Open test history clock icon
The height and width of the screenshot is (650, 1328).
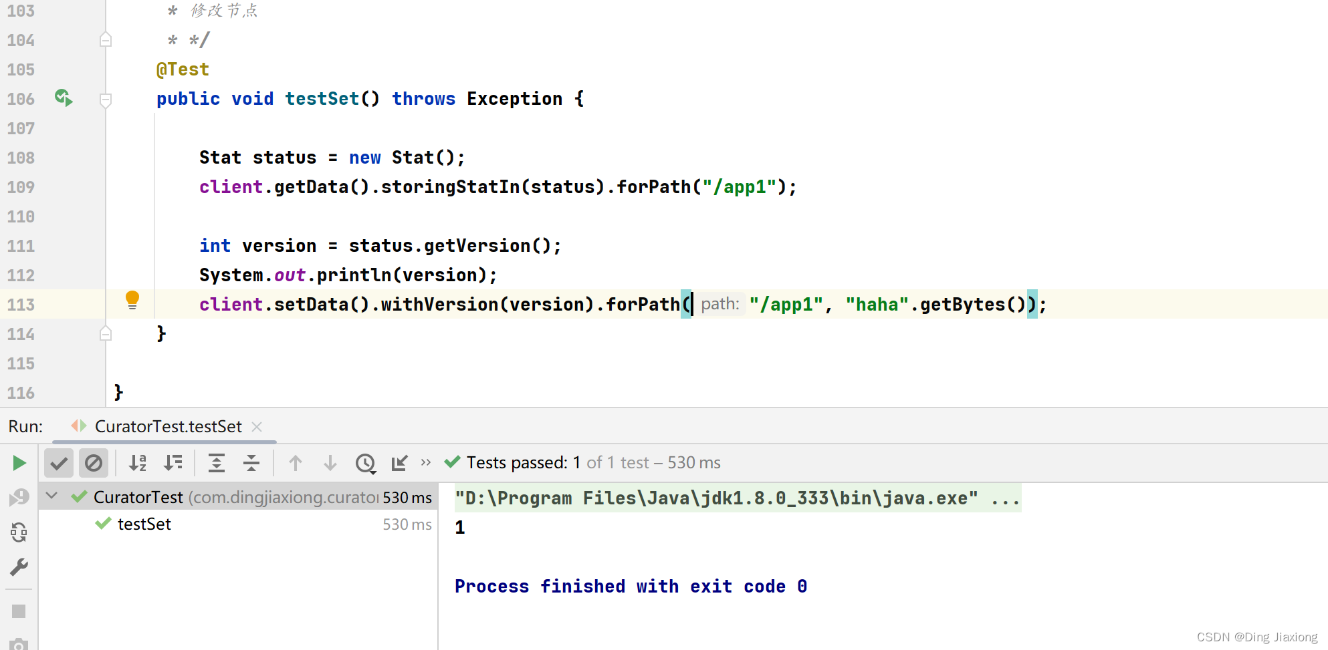click(366, 463)
